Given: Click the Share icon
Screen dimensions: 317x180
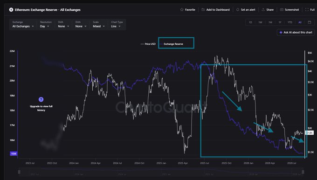Looking at the screenshot, I should pyautogui.click(x=263, y=10).
